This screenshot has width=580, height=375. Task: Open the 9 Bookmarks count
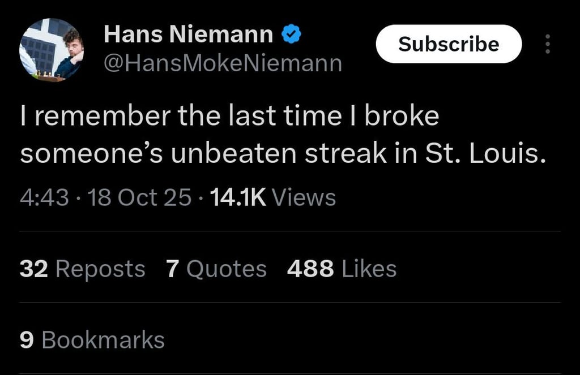[x=92, y=340]
